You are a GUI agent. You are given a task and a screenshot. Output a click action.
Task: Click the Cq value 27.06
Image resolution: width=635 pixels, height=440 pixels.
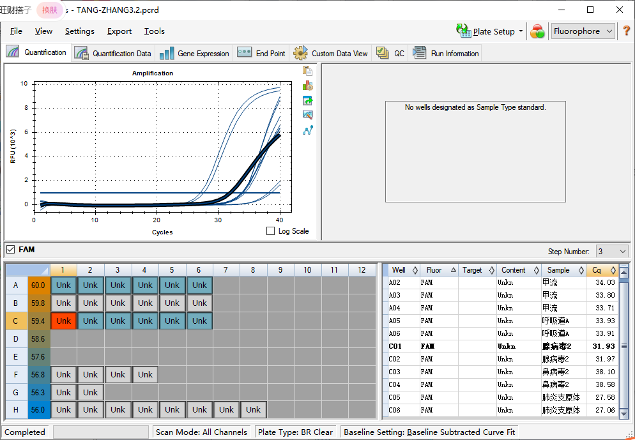click(605, 410)
